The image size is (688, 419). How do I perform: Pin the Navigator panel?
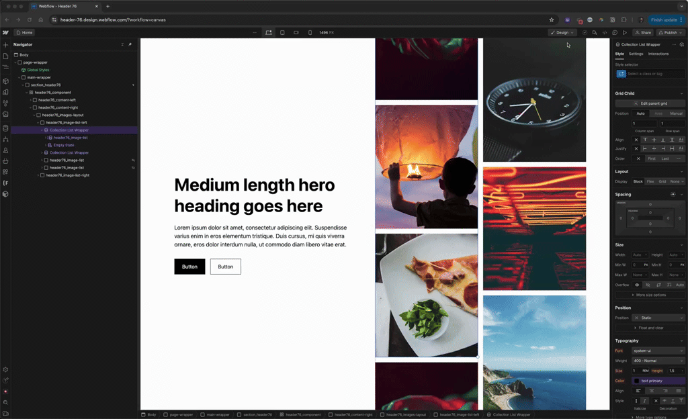130,44
